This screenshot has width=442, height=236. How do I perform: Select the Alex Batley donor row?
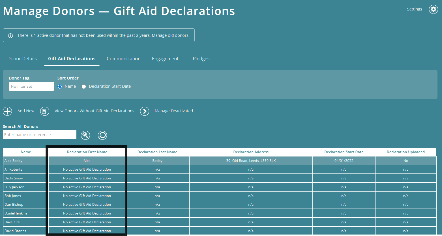coord(25,160)
